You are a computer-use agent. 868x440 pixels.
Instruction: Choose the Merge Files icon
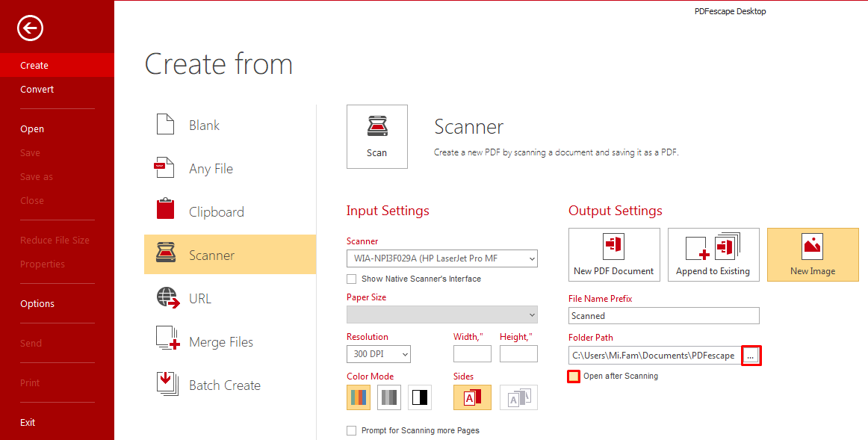point(168,338)
